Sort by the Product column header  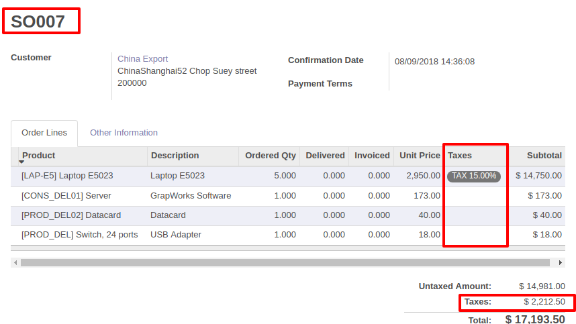(x=38, y=156)
